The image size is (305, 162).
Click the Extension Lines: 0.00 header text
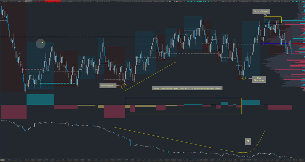tap(203, 2)
